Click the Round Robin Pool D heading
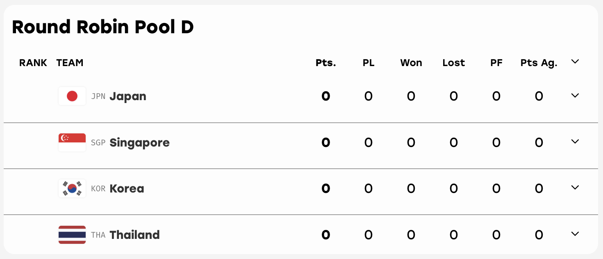 (x=103, y=27)
